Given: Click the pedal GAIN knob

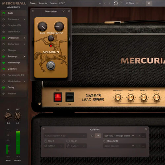Looking at the screenshot, I should [x=42, y=26].
